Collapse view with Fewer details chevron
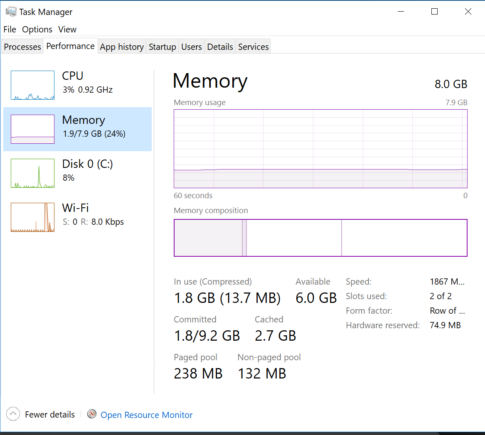 coord(13,414)
